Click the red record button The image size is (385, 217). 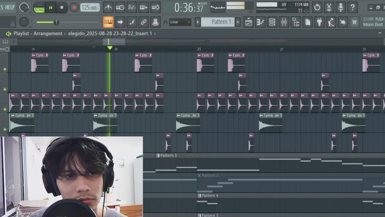(x=74, y=8)
